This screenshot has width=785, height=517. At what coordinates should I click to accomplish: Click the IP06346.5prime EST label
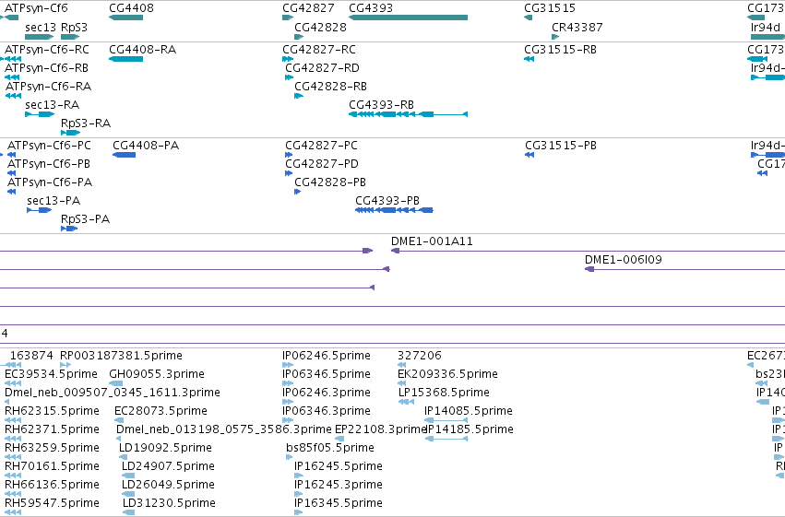click(327, 374)
